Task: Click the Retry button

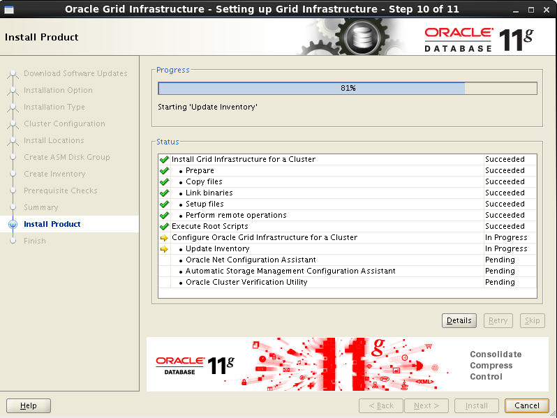Action: 498,321
